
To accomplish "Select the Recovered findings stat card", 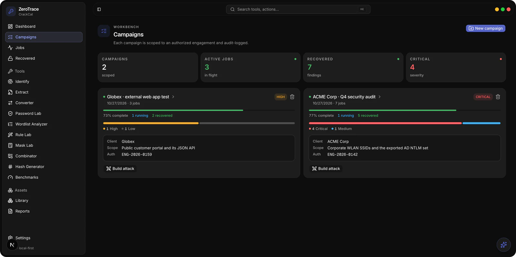I will [353, 67].
